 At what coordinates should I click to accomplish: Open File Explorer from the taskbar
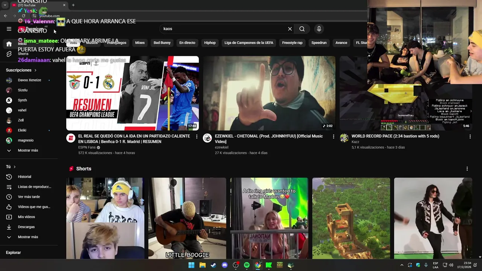coord(202,265)
